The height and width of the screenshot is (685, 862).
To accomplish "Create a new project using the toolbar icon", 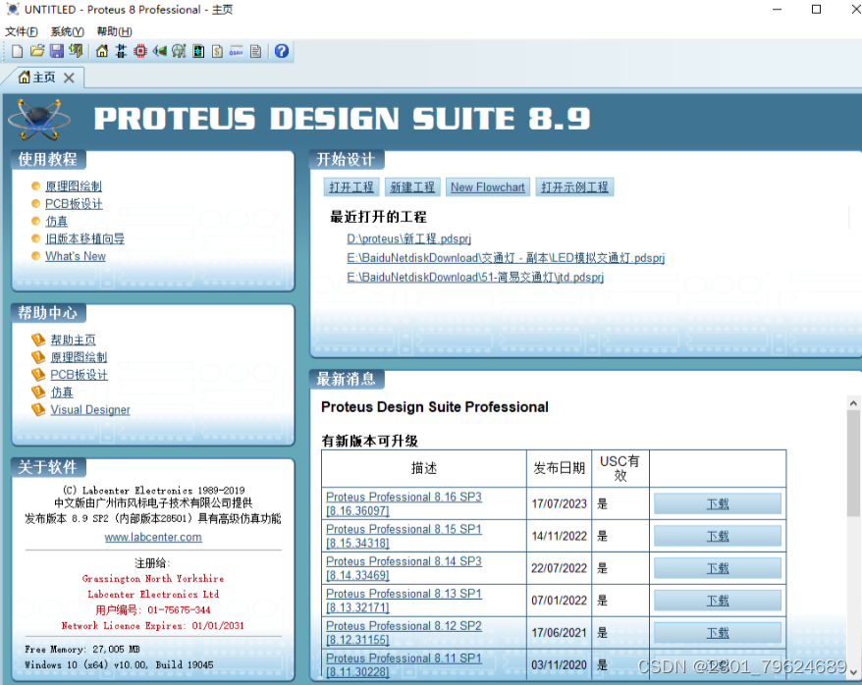I will (x=17, y=51).
